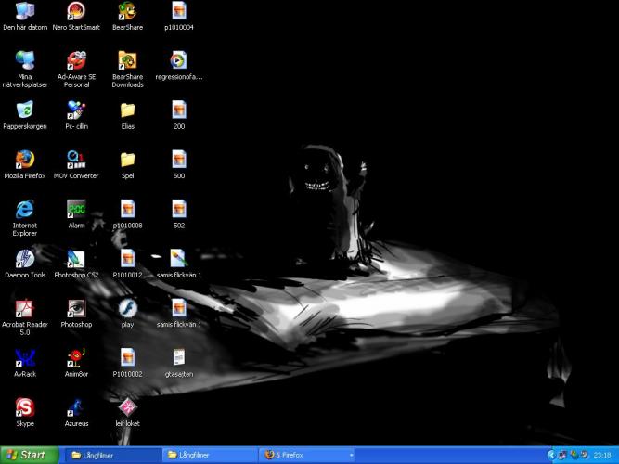This screenshot has height=464, width=619.
Task: Click the Skype desktop shortcut
Action: pos(25,407)
